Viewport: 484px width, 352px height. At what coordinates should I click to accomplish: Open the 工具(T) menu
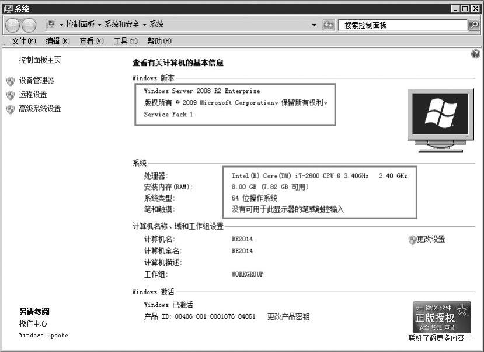pos(126,41)
